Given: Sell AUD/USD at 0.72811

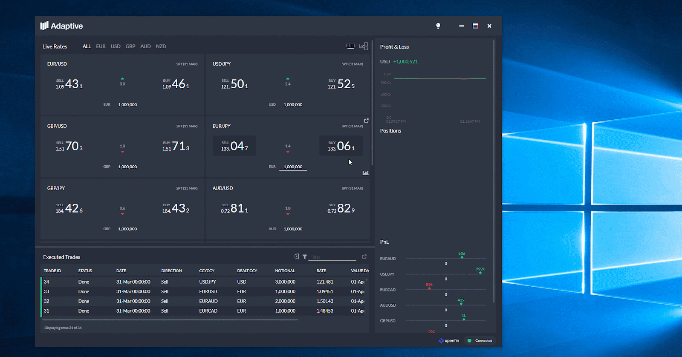Looking at the screenshot, I should (x=234, y=208).
